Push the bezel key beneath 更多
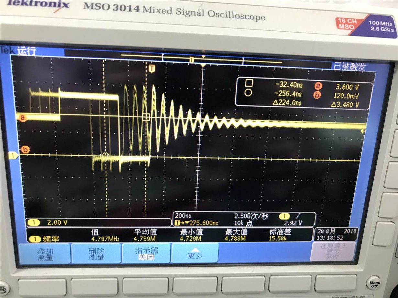Viewport: 398px width, 298px height. click(195, 285)
